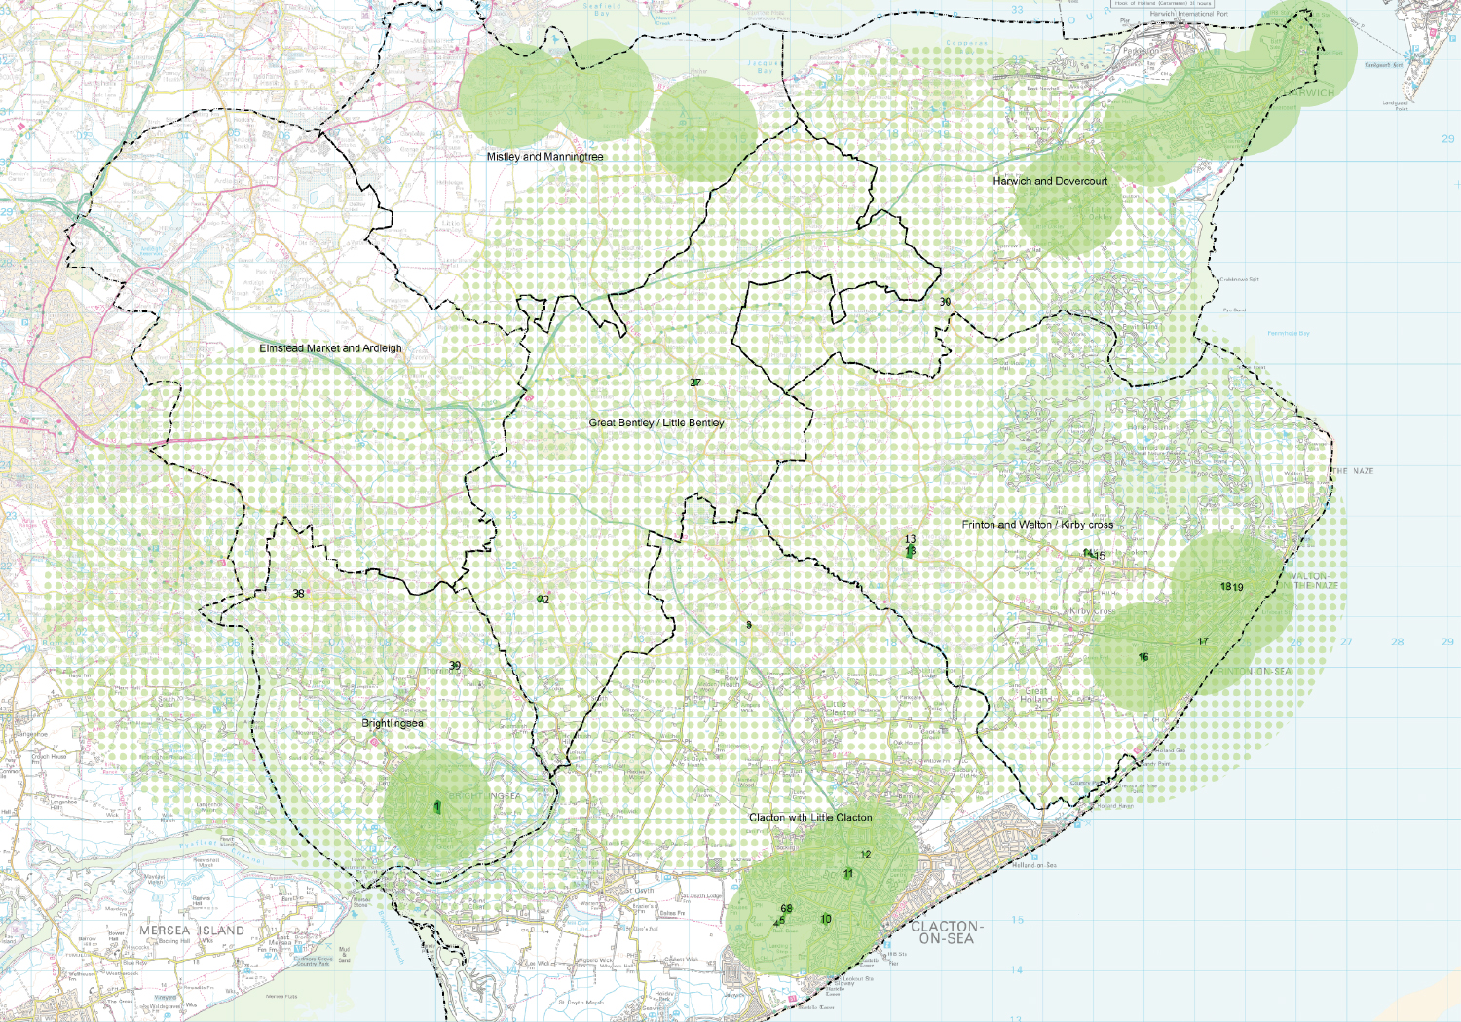This screenshot has height=1022, width=1461.
Task: Click the paired marker 18 19 near Walton
Action: click(x=1232, y=587)
